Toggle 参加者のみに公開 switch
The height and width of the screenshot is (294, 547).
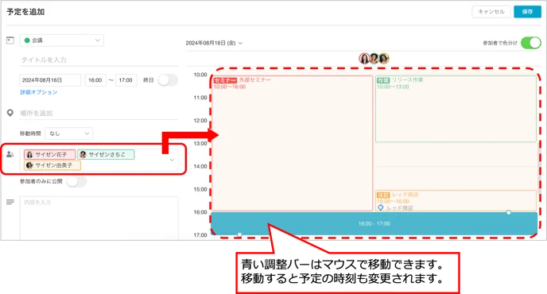pyautogui.click(x=76, y=181)
